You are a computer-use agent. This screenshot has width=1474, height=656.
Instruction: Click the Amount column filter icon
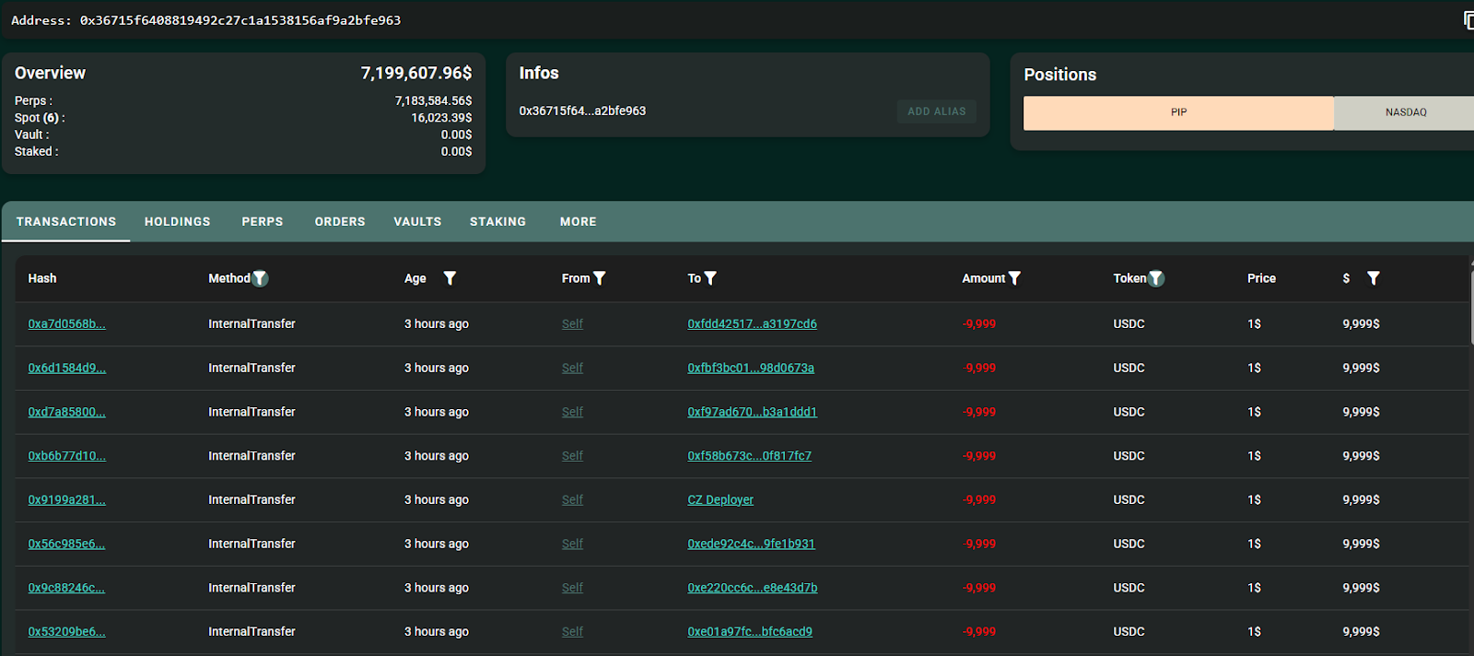coord(1014,278)
